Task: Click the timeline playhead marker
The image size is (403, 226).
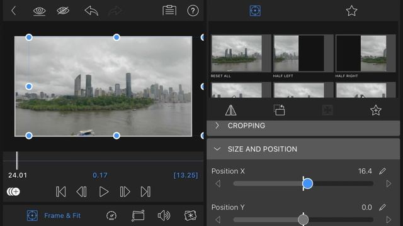Action: click(17, 161)
